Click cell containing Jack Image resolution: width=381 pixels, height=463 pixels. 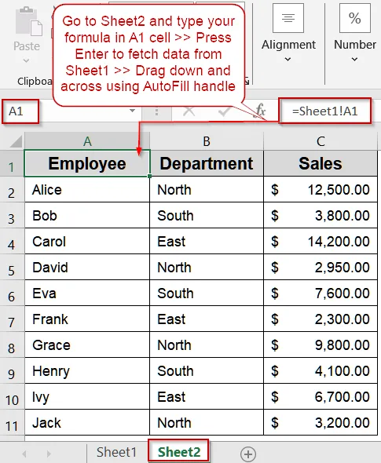coord(87,422)
